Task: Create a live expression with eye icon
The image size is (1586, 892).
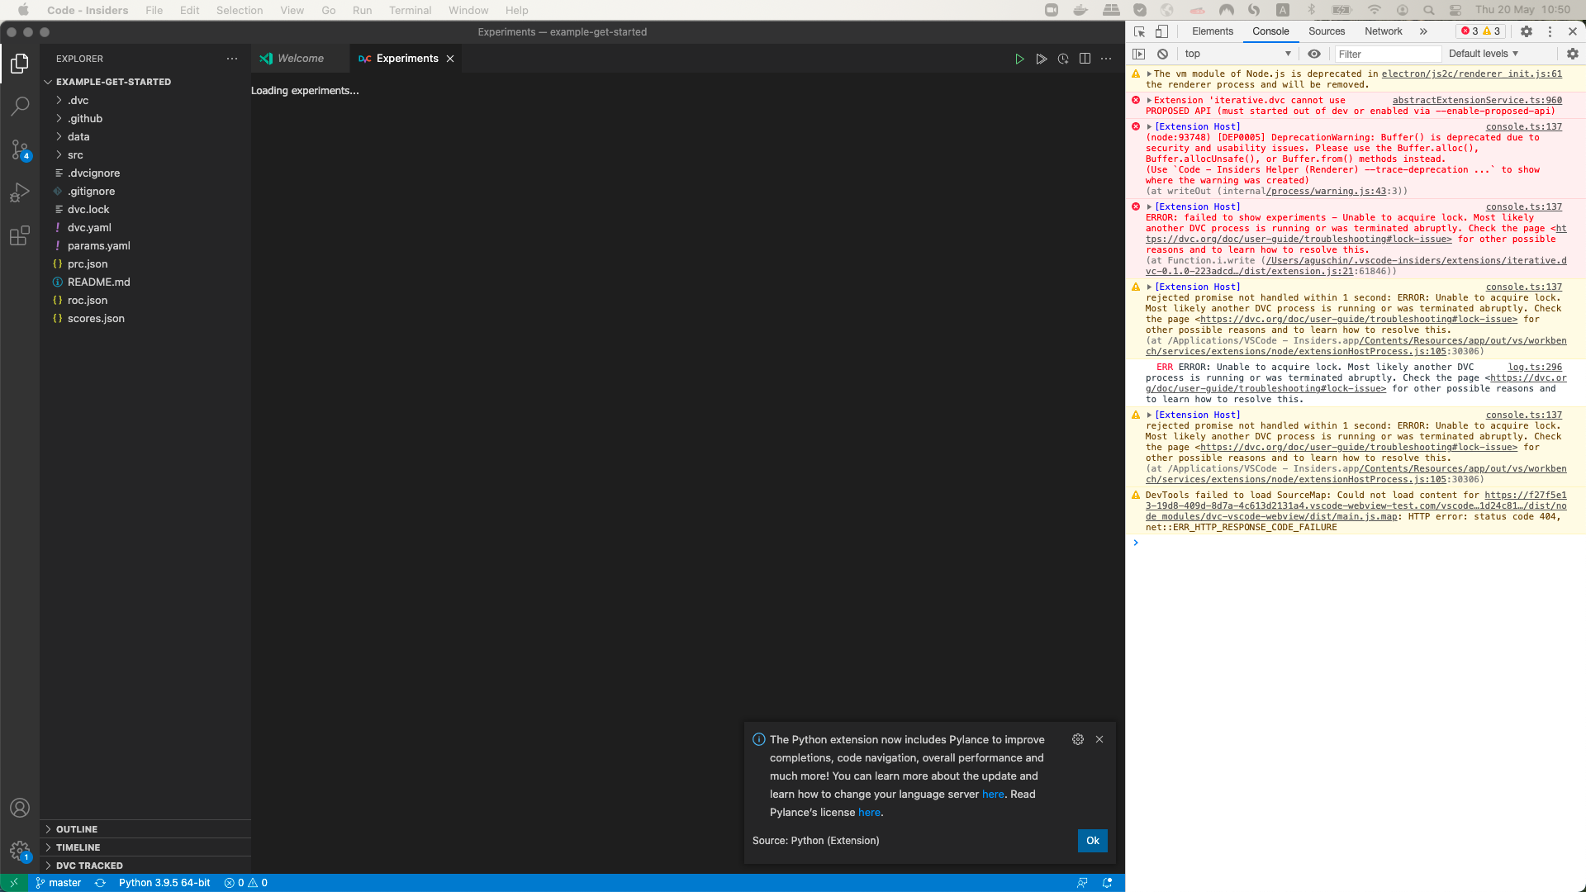Action: pyautogui.click(x=1314, y=54)
